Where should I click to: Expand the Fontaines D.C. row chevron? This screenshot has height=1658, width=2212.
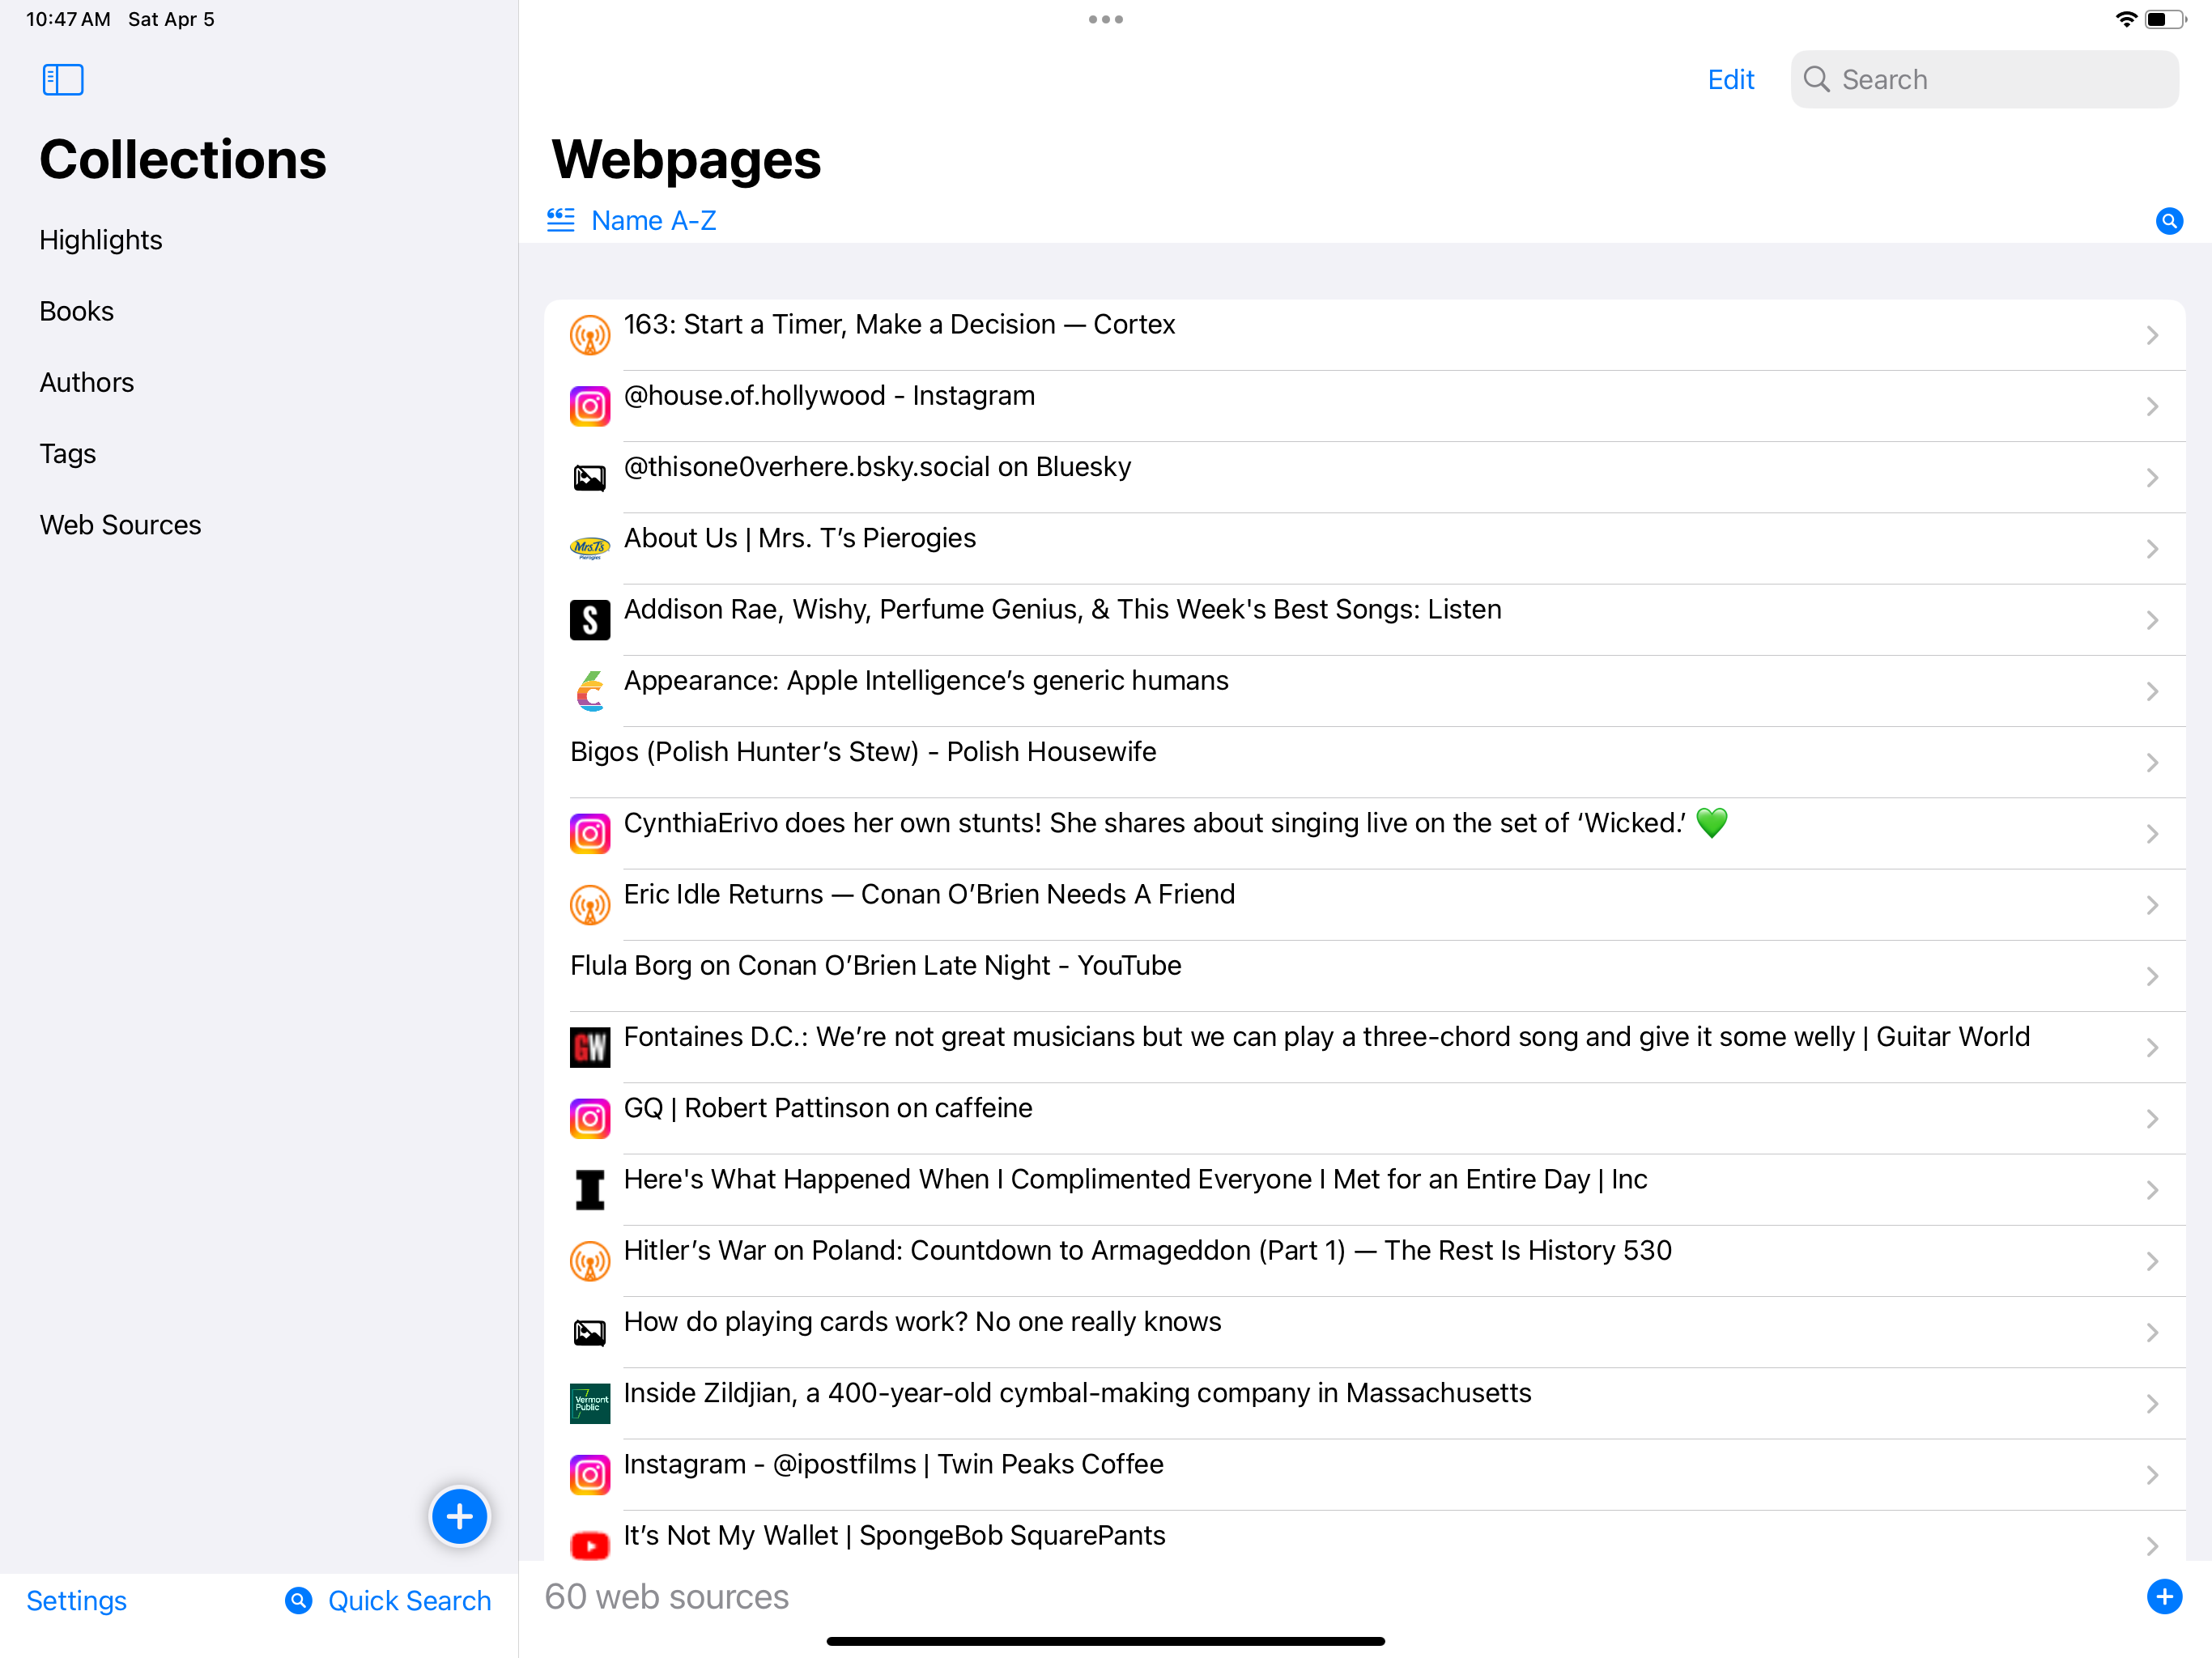pos(2153,1047)
